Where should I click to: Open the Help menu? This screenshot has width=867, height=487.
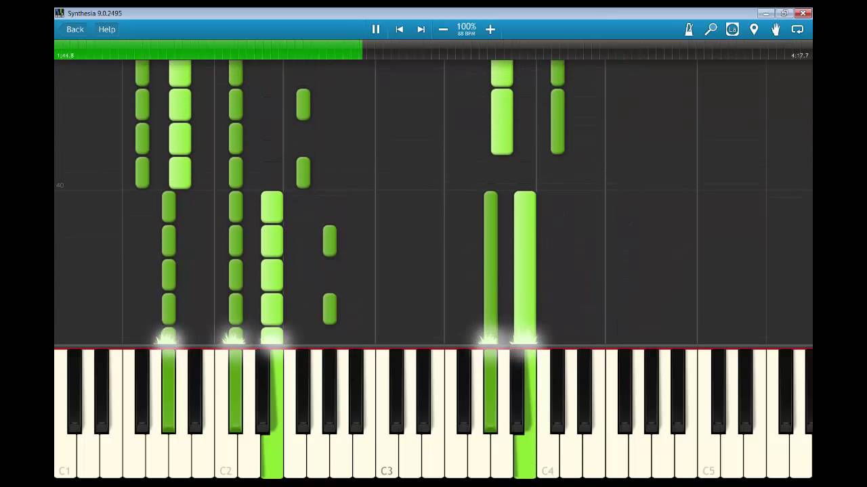coord(107,29)
